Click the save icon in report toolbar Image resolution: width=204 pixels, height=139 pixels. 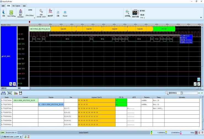point(20,93)
